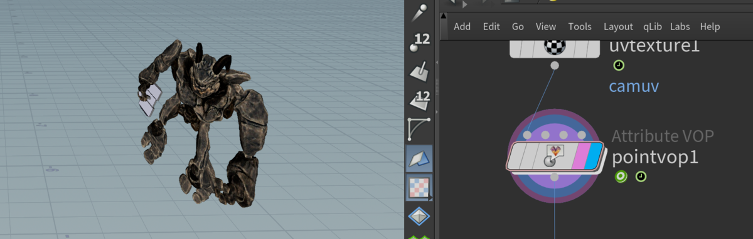753x239 pixels.
Task: Click the pointvop1 node name label
Action: pos(655,157)
